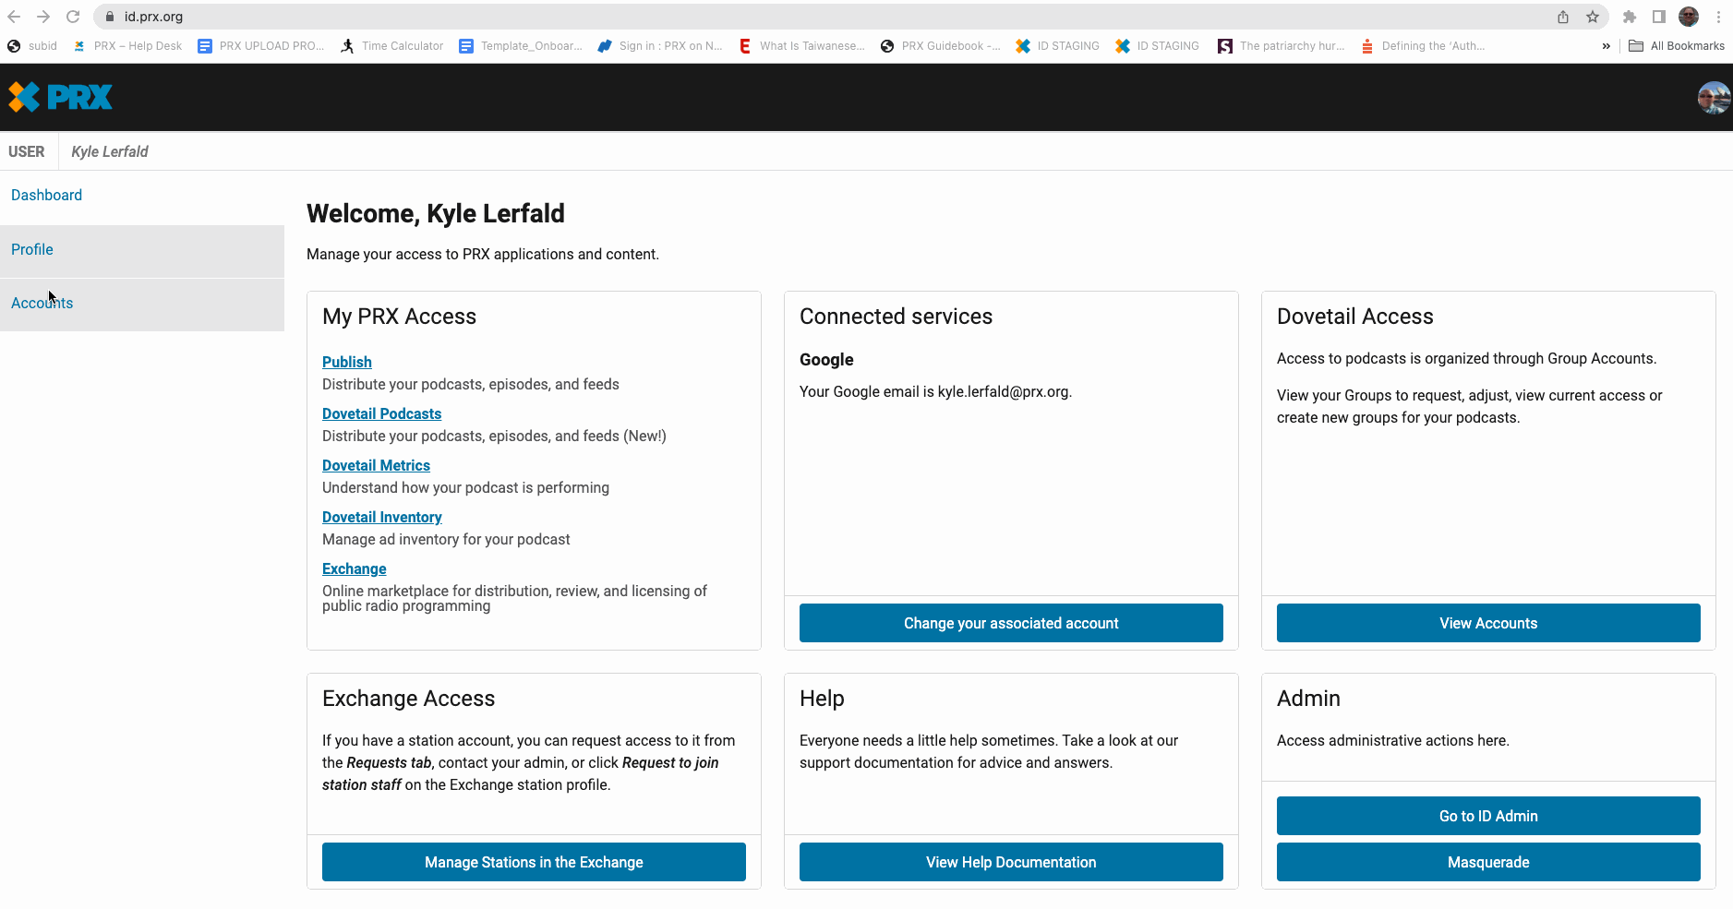Open the Publish link
The image size is (1733, 909).
coord(347,362)
